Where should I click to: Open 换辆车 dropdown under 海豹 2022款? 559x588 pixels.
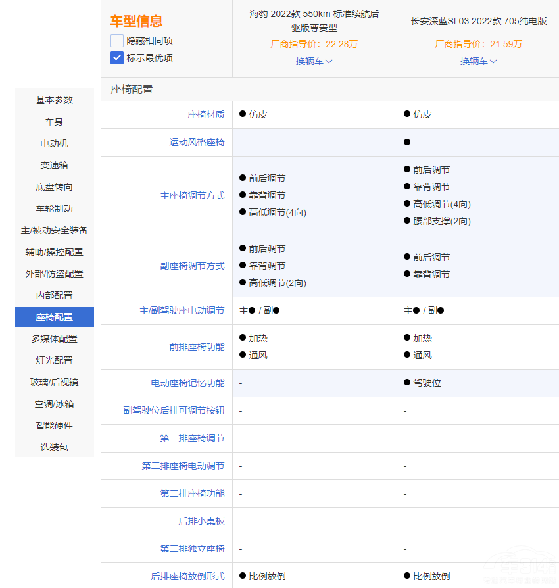pyautogui.click(x=314, y=61)
